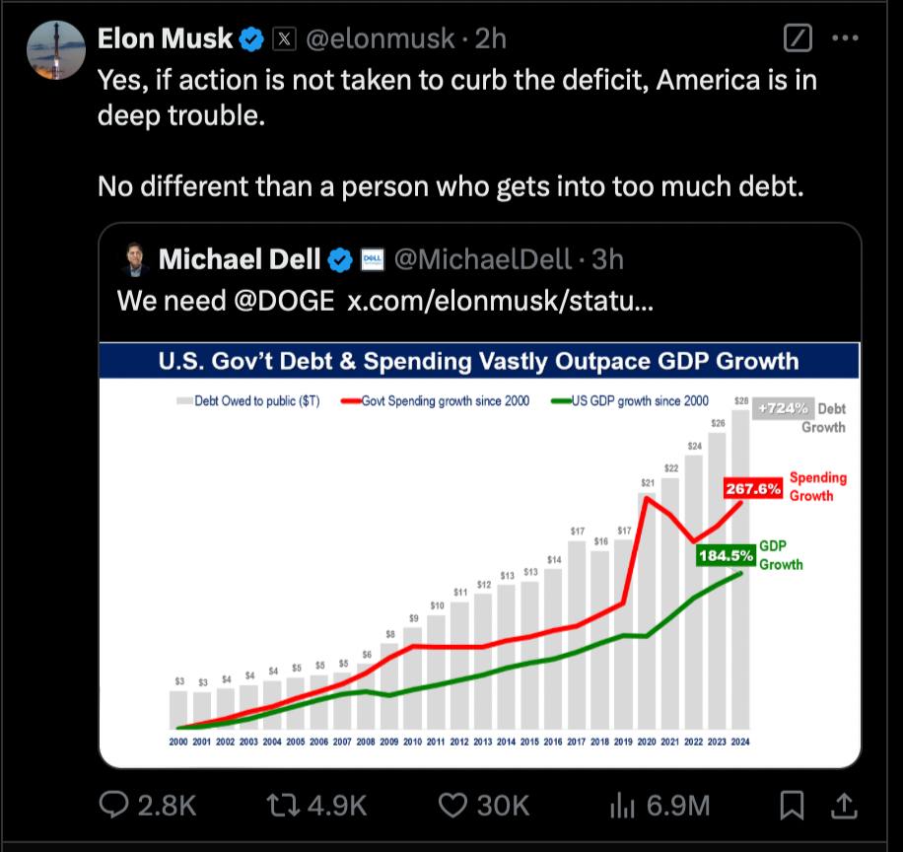Bookmark this post
The height and width of the screenshot is (852, 903).
tap(792, 805)
